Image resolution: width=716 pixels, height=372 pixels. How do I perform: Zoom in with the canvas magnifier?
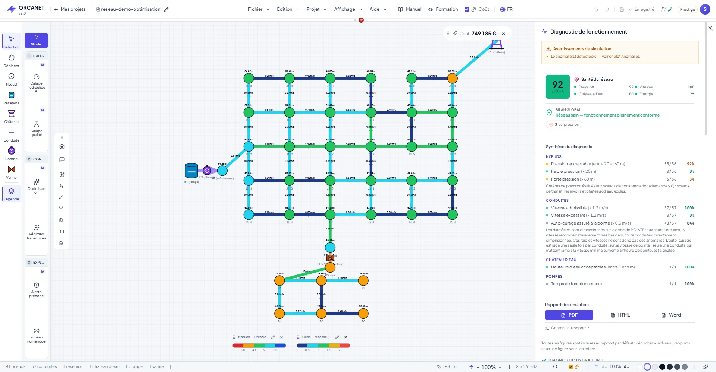click(61, 220)
